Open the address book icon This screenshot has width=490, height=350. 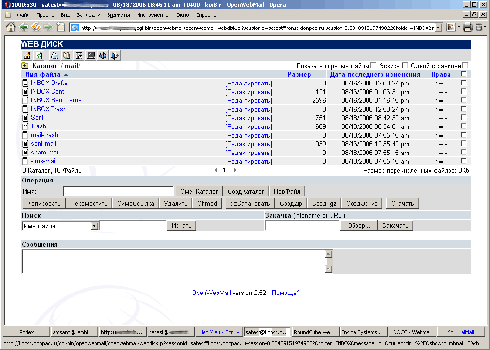click(67, 56)
